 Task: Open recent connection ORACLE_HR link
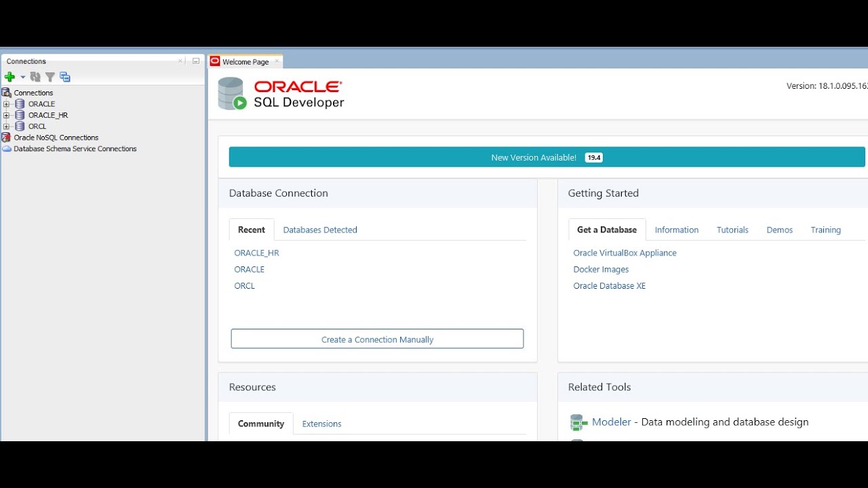[256, 253]
